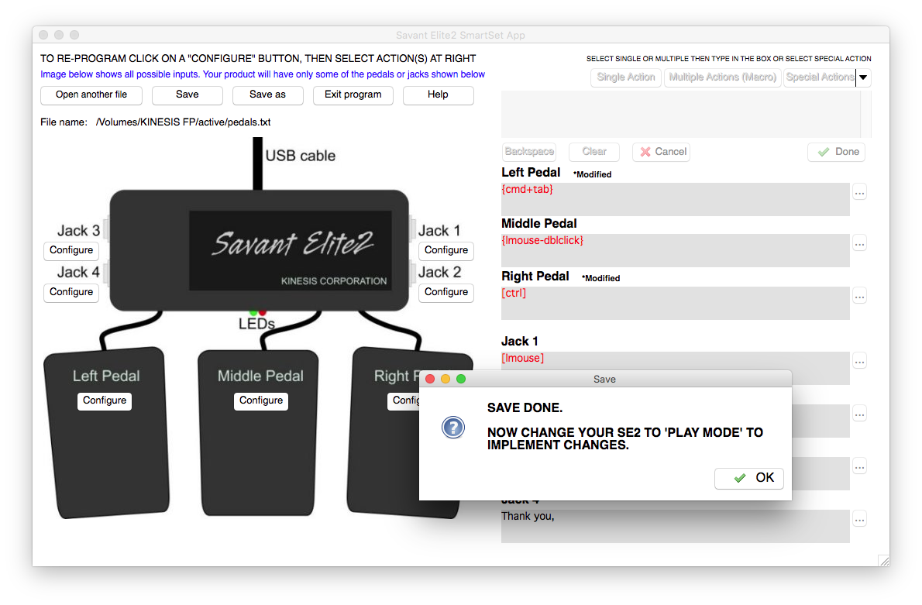Click the blue "Image below shows all possible inputs" note
922x605 pixels.
[x=263, y=74]
